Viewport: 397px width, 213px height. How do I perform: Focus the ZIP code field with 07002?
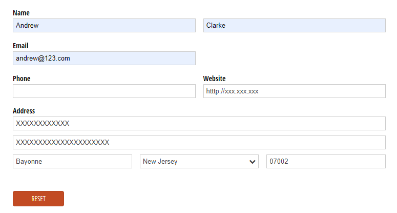coord(325,162)
